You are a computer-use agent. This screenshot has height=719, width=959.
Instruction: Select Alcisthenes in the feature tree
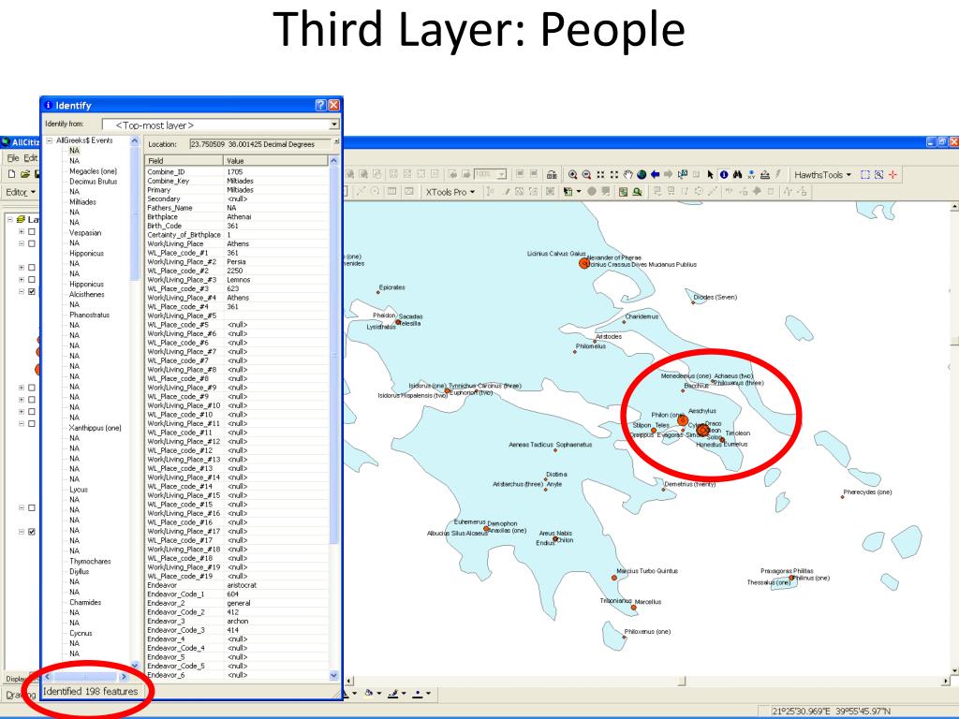pyautogui.click(x=87, y=294)
